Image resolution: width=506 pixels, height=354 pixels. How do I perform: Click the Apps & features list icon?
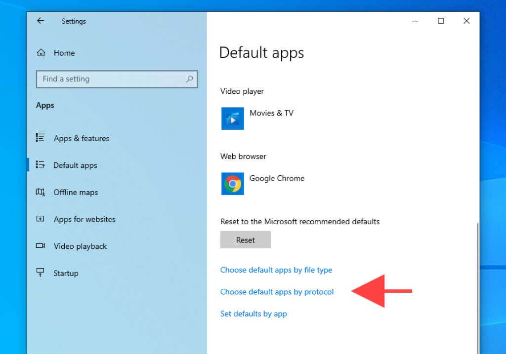click(41, 138)
